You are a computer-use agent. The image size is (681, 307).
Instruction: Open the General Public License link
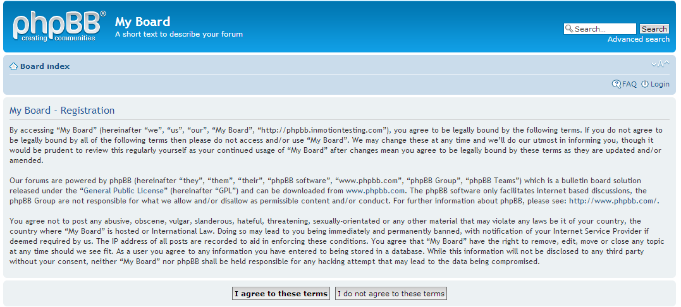(123, 191)
